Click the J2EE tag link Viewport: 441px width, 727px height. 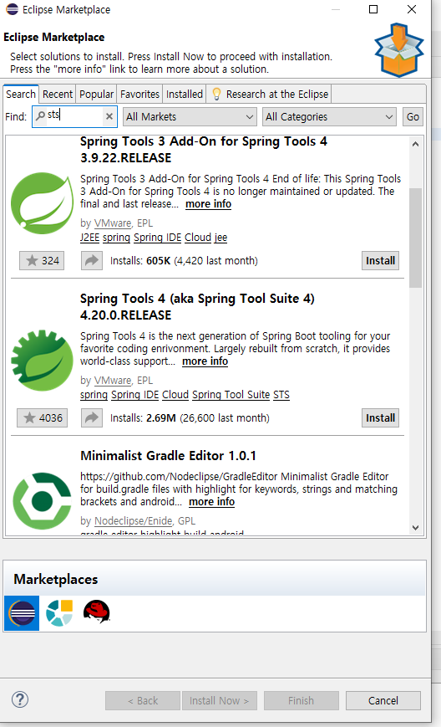[x=89, y=238]
